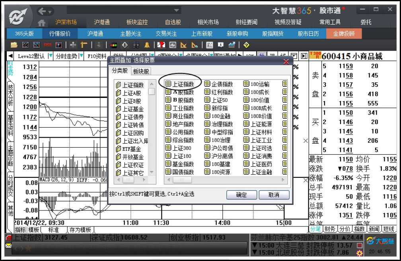
Task: Switch to the 板块股 tab
Action: tap(141, 71)
